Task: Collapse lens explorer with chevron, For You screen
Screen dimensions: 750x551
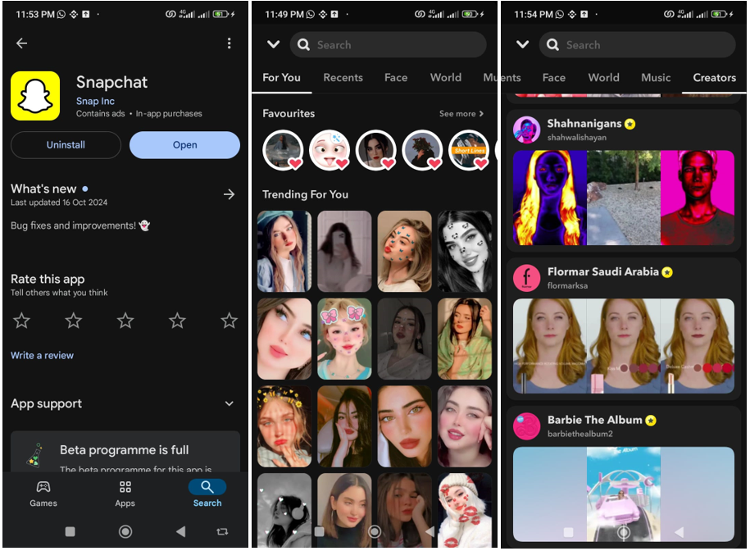Action: (x=273, y=44)
